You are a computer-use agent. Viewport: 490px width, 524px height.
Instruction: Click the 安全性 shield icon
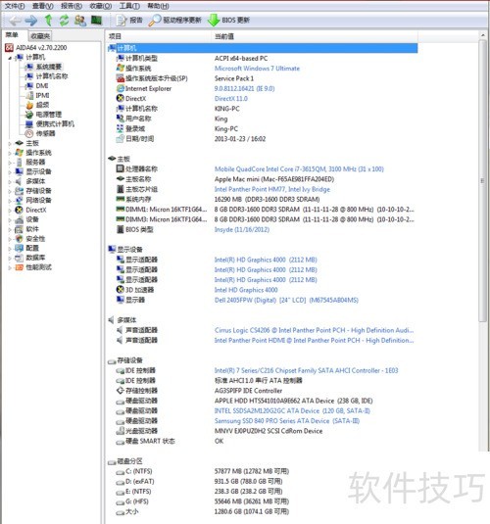pyautogui.click(x=20, y=239)
